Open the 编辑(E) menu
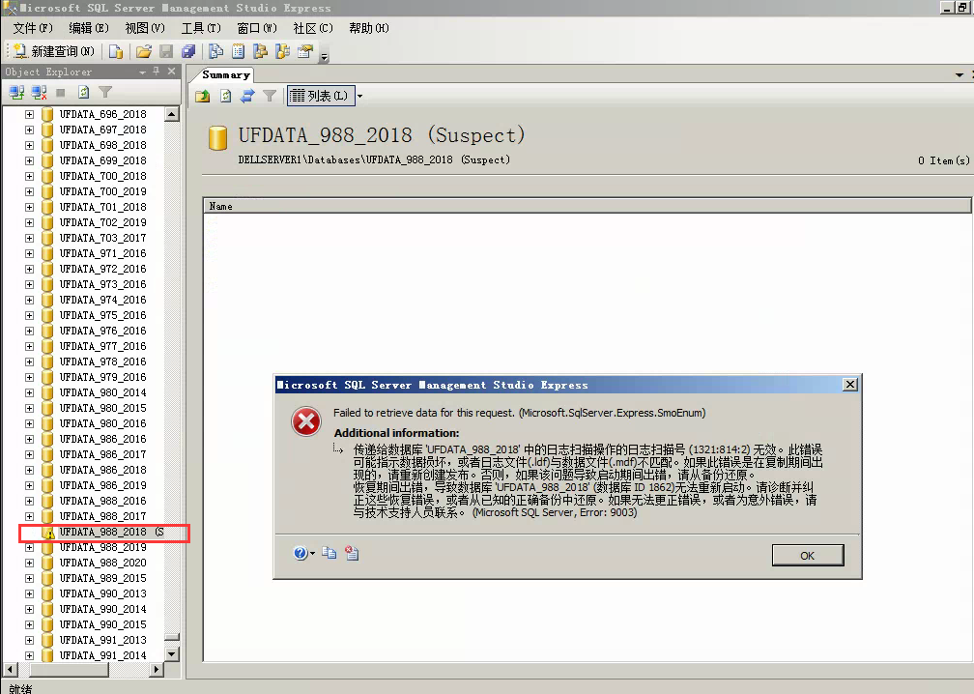 89,28
